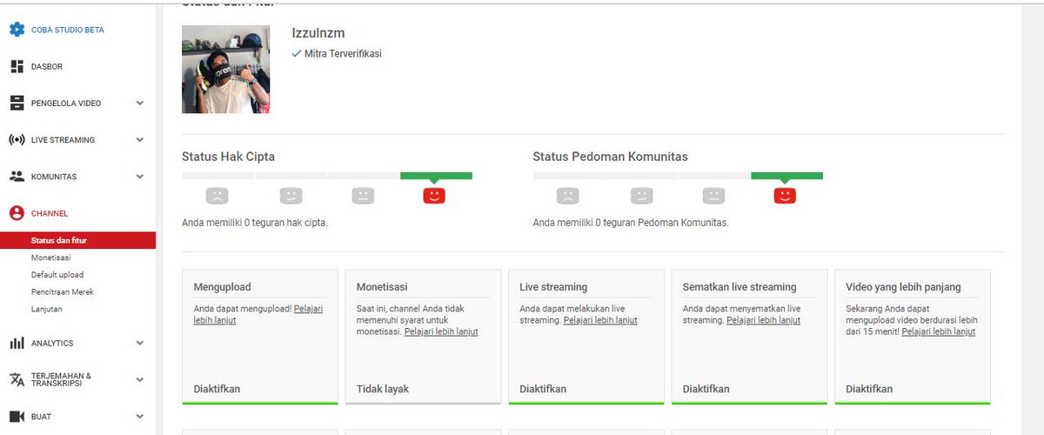The image size is (1044, 435).
Task: Open the Channel section in sidebar
Action: click(50, 213)
